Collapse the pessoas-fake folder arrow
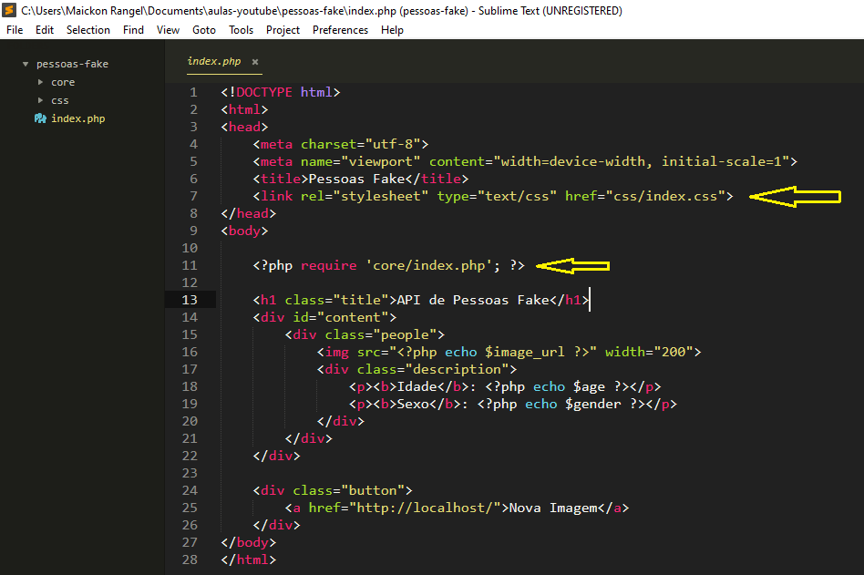864x575 pixels. [x=25, y=64]
